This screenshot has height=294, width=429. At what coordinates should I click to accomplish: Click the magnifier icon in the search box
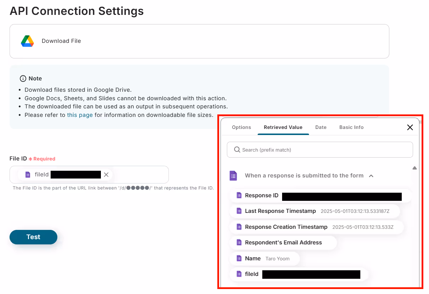coord(237,150)
